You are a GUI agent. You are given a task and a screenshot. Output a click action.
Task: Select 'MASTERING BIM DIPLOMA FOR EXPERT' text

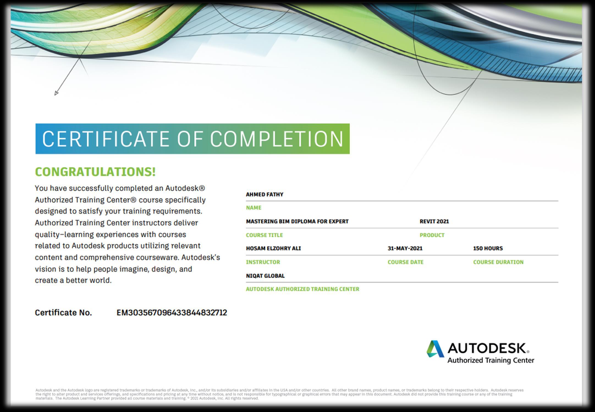click(x=297, y=221)
